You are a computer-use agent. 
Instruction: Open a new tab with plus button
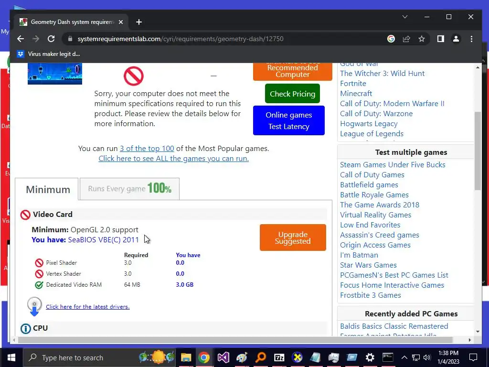point(139,22)
